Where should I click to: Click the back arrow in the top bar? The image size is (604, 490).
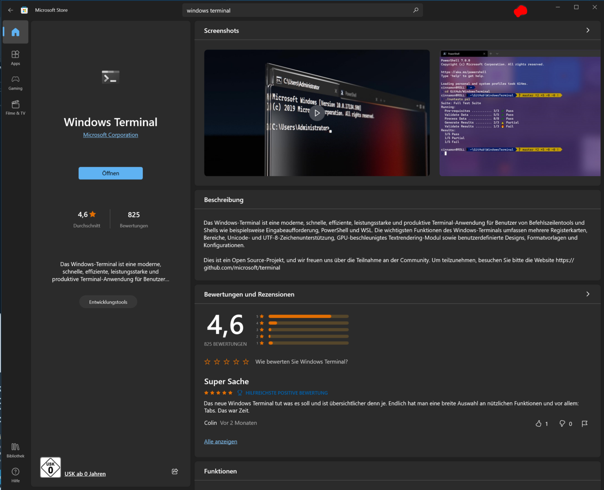pyautogui.click(x=10, y=10)
